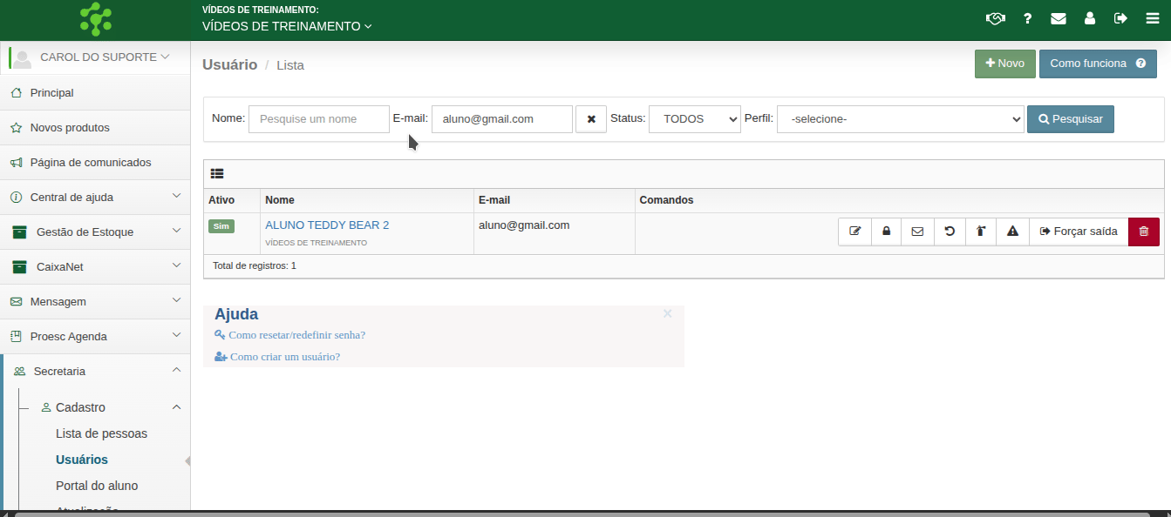Expand the Gestão de Estoque sidebar menu
This screenshot has height=517, width=1171.
point(96,232)
